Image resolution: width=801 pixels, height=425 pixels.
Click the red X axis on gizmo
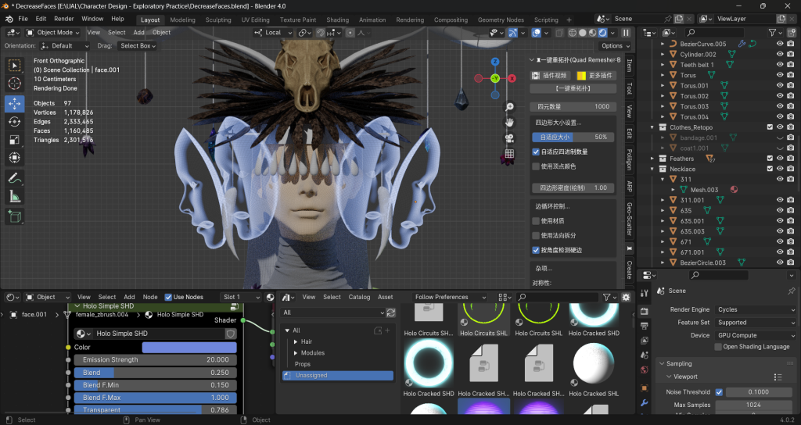pyautogui.click(x=512, y=78)
